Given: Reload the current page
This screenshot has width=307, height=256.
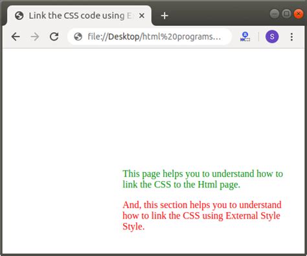Looking at the screenshot, I should (54, 37).
